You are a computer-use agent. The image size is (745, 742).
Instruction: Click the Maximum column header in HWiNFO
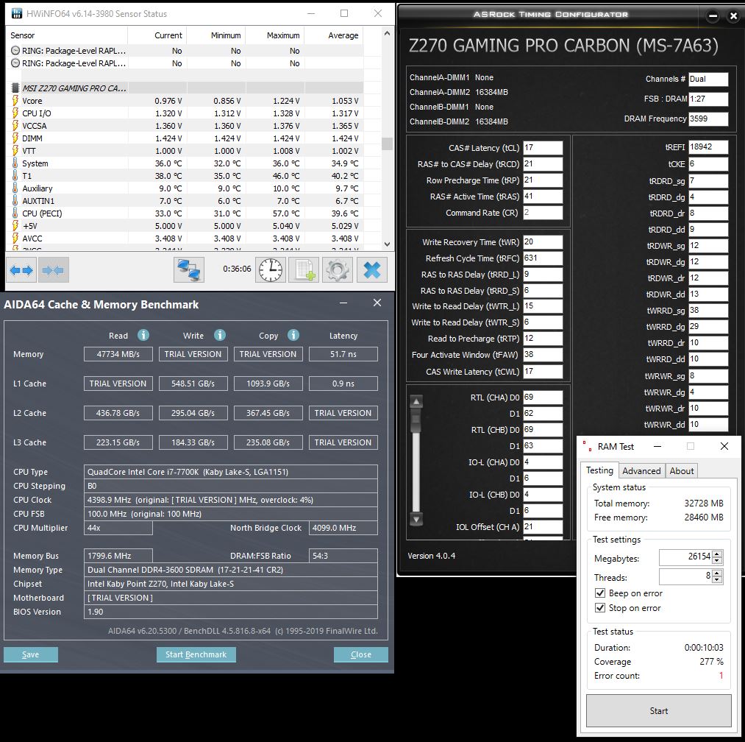click(275, 35)
